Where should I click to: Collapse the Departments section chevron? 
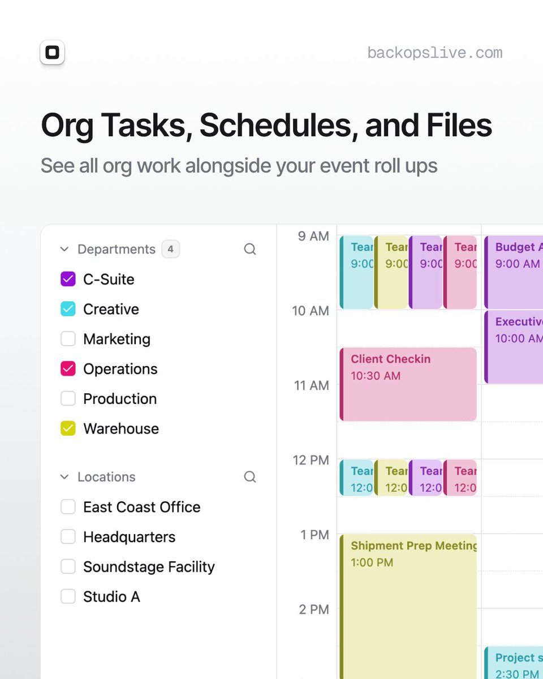click(64, 249)
